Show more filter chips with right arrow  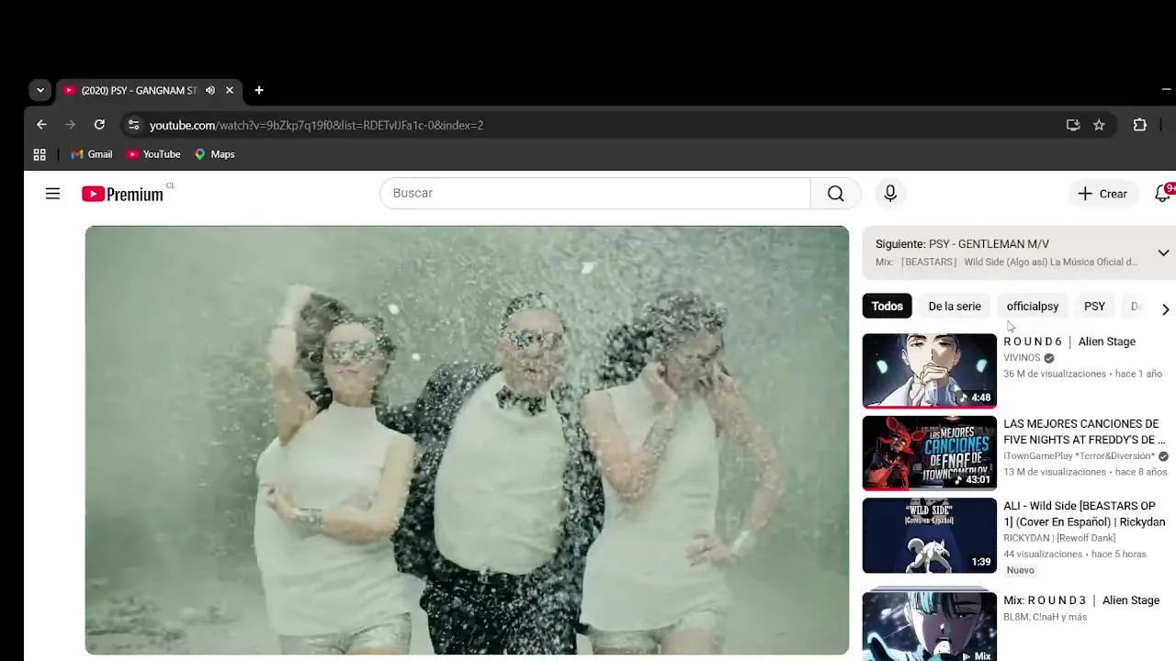pos(1165,309)
